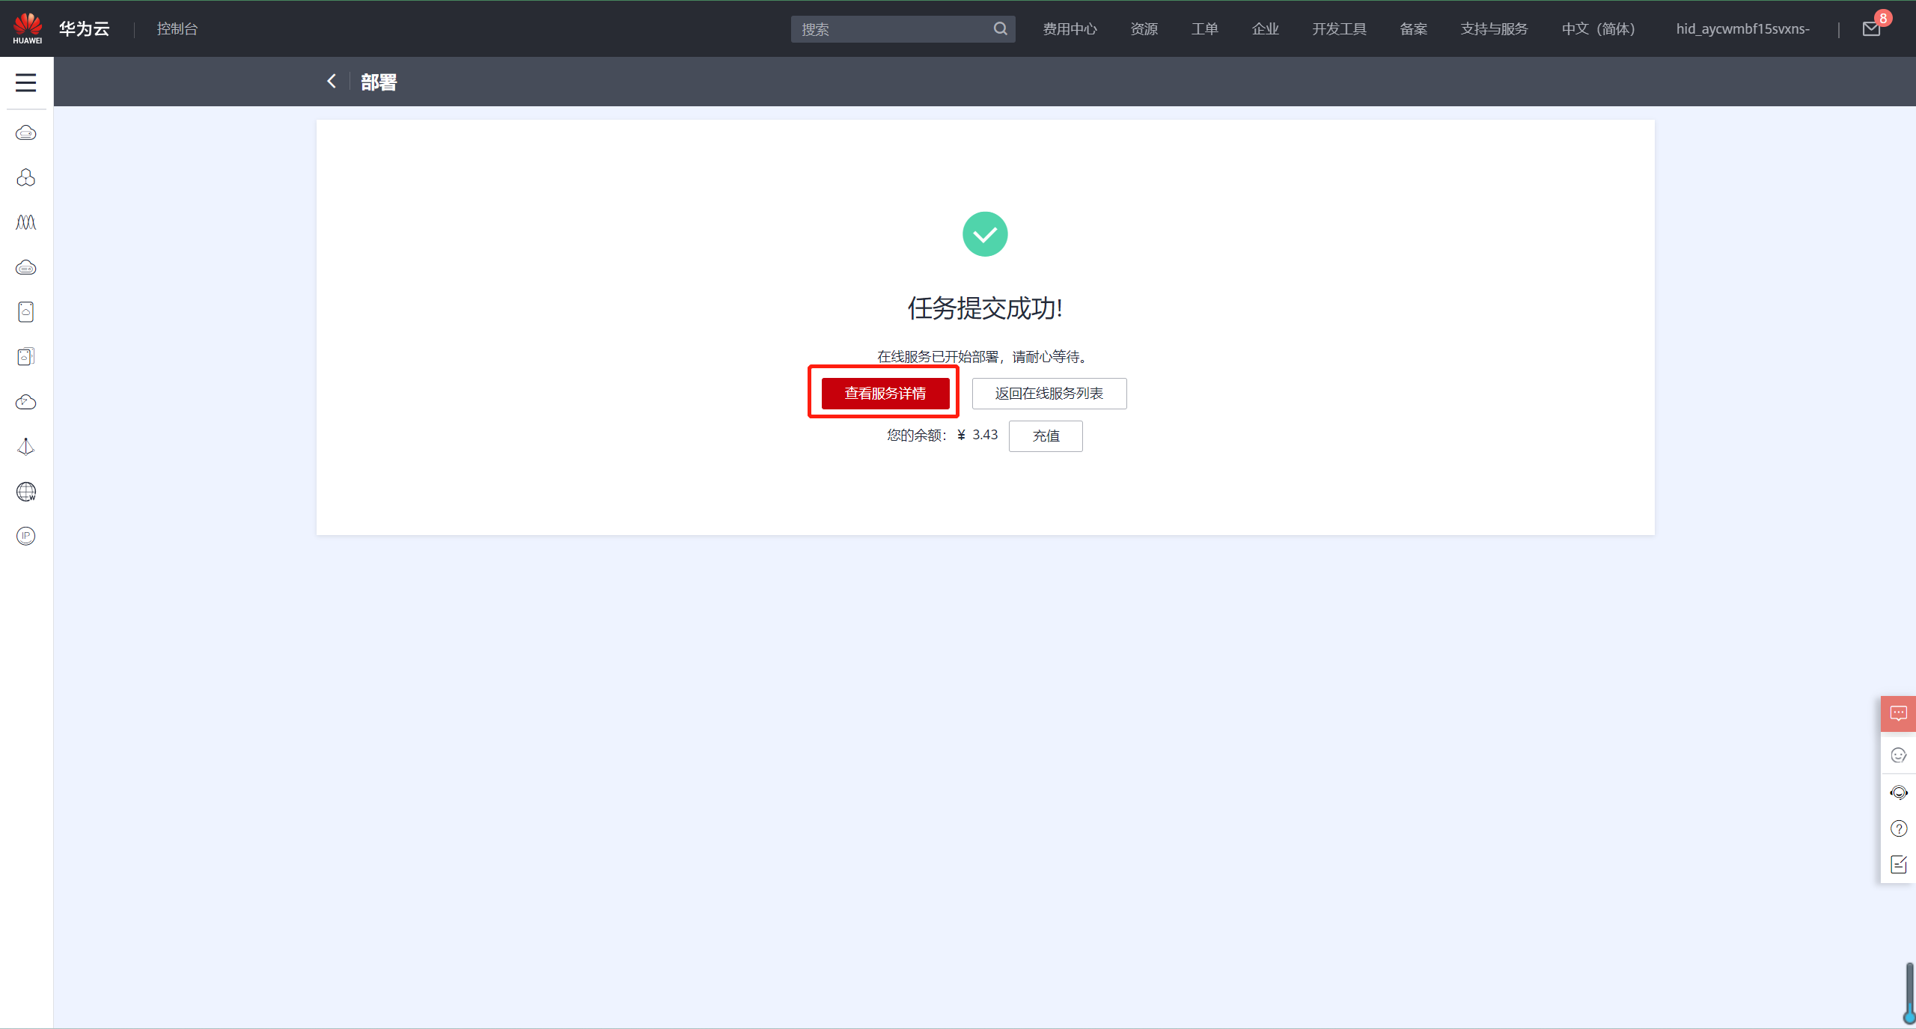
Task: Expand the 支持与服务 menu
Action: [x=1494, y=29]
